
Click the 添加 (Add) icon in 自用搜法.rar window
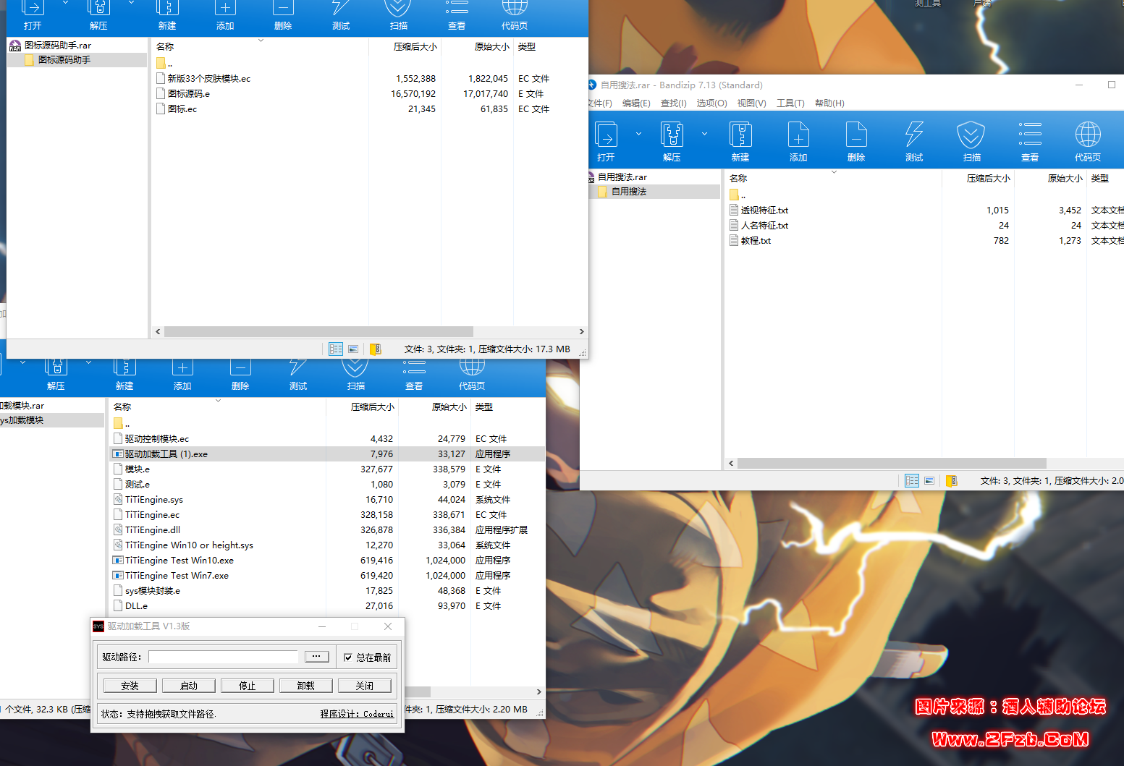coord(798,140)
